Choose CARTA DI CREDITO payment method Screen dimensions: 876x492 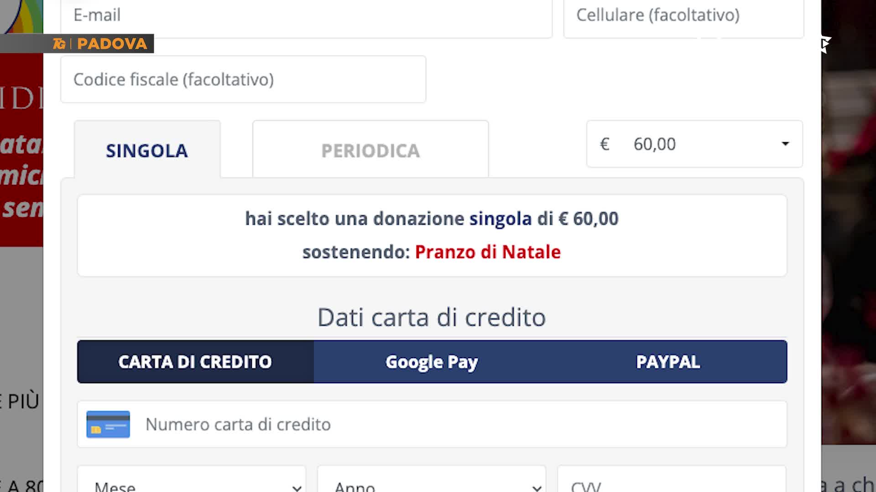(195, 362)
